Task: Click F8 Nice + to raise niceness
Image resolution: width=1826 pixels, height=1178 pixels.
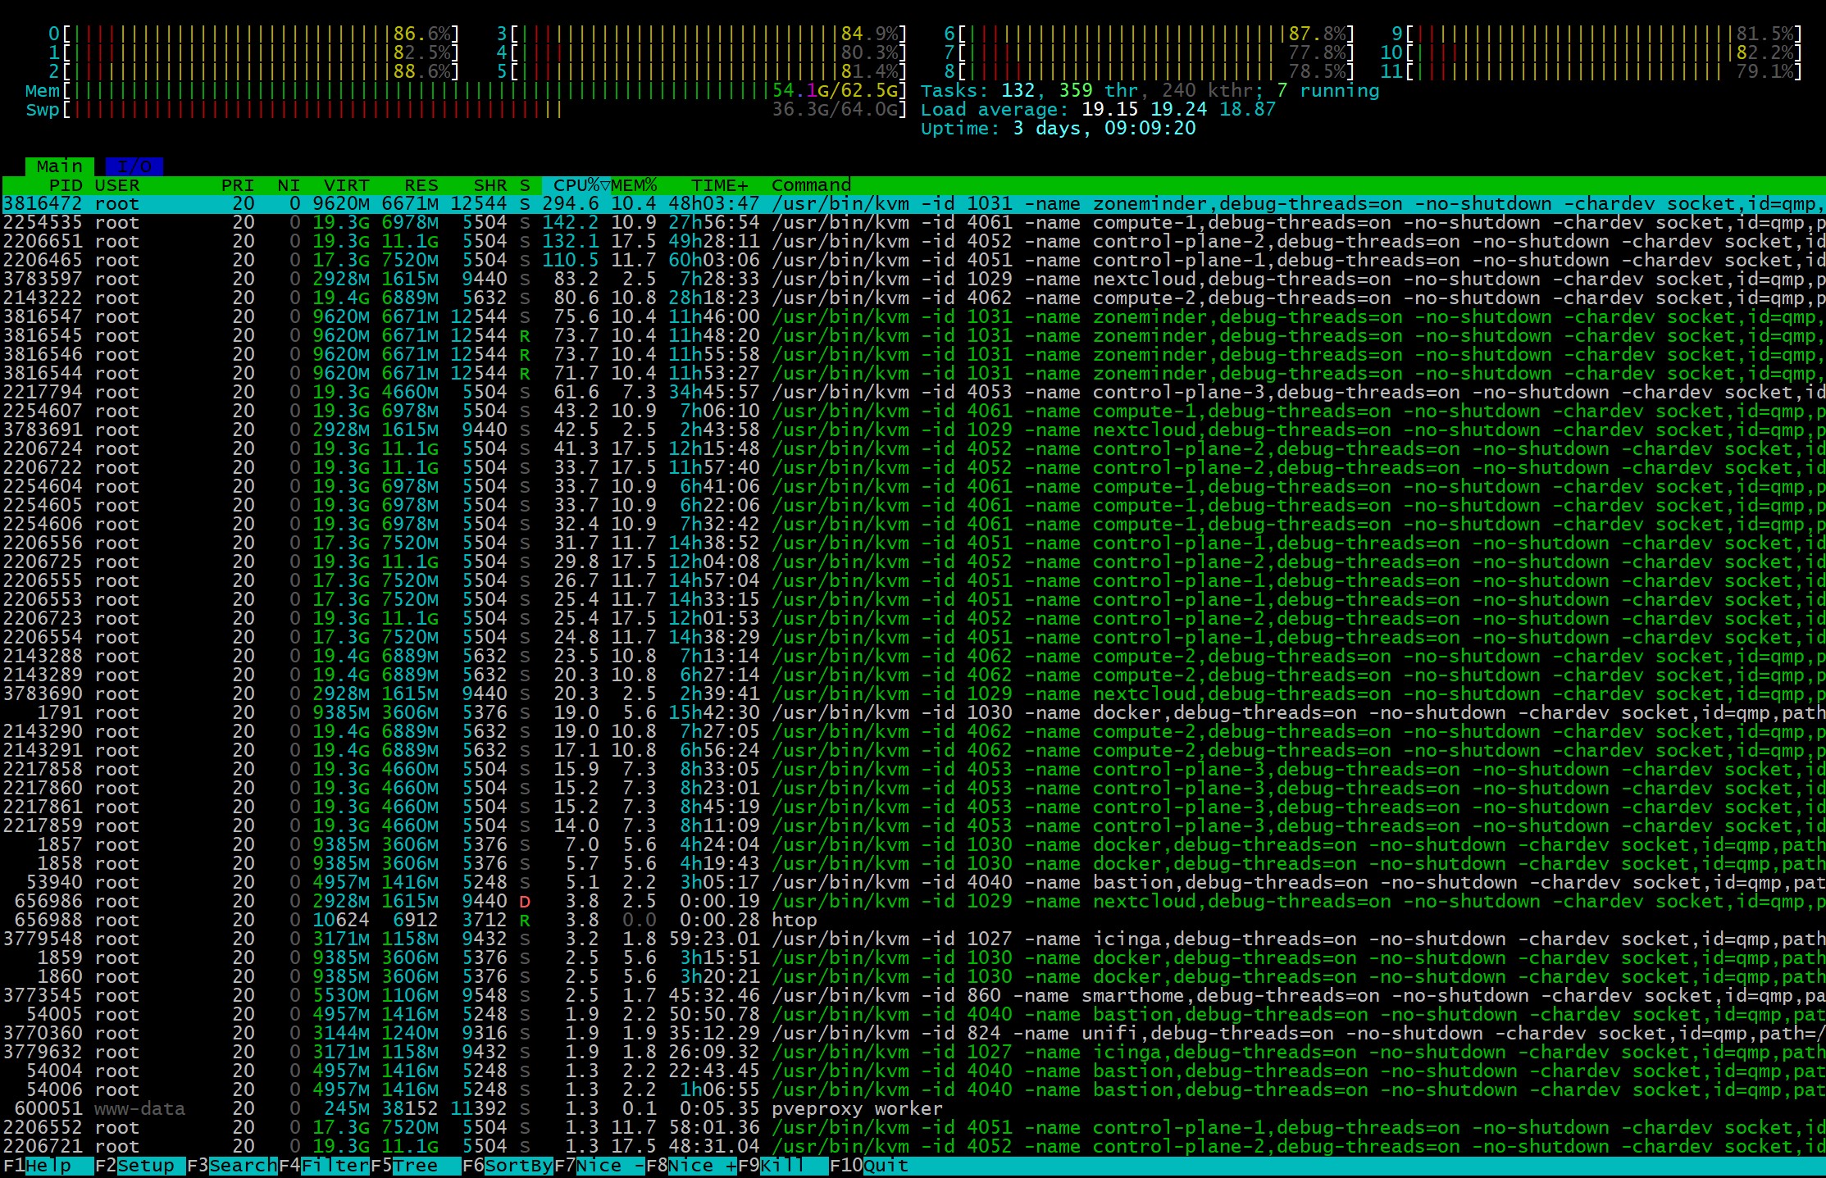Action: coord(702,1166)
